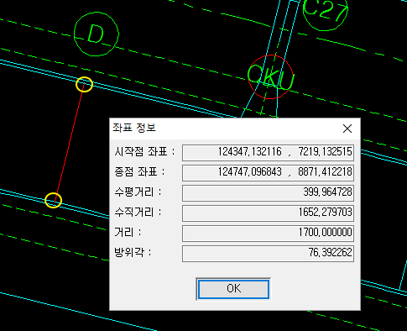Select the 수직거리 field showing 1652,279703

pyautogui.click(x=268, y=213)
